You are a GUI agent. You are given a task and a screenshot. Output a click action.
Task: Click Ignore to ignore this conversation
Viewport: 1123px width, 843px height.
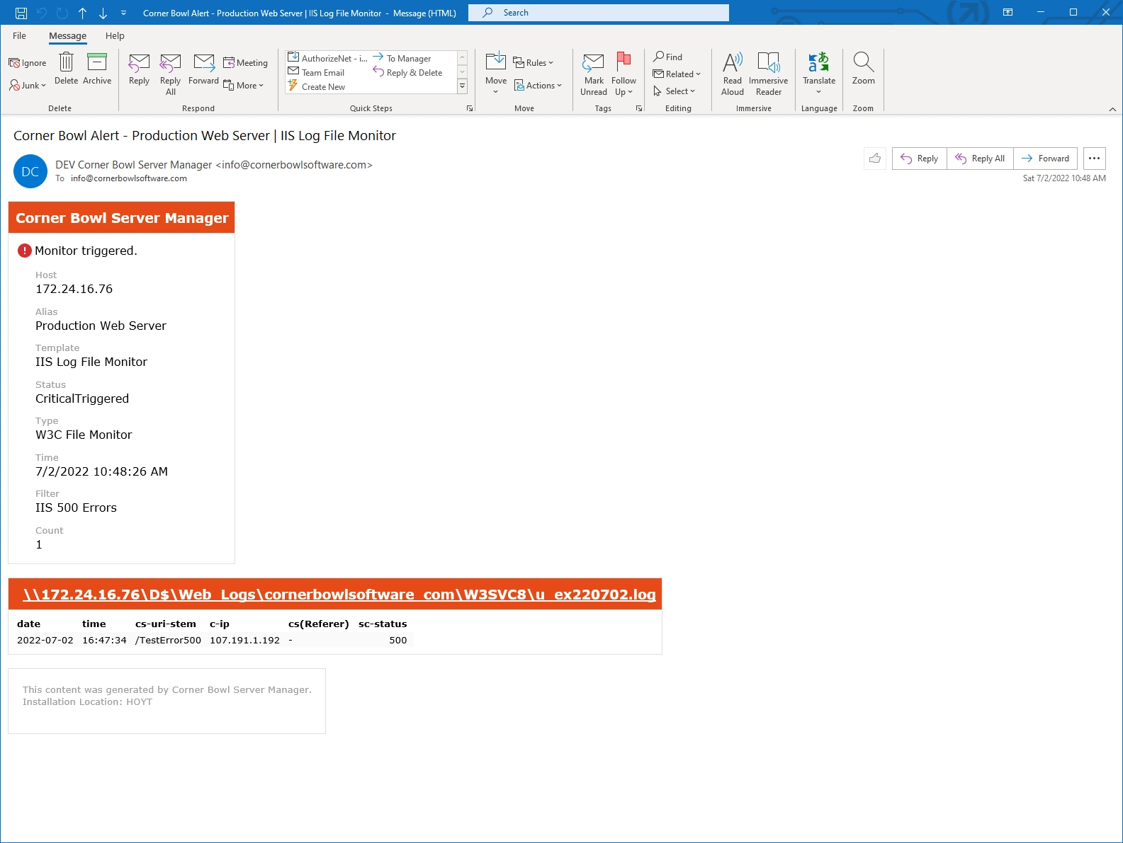pos(28,63)
